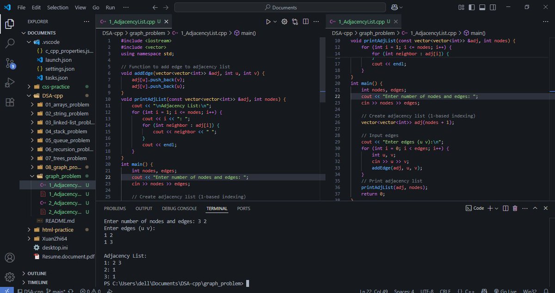Create a new terminal with the plus icon
The height and width of the screenshot is (293, 555).
(x=490, y=208)
